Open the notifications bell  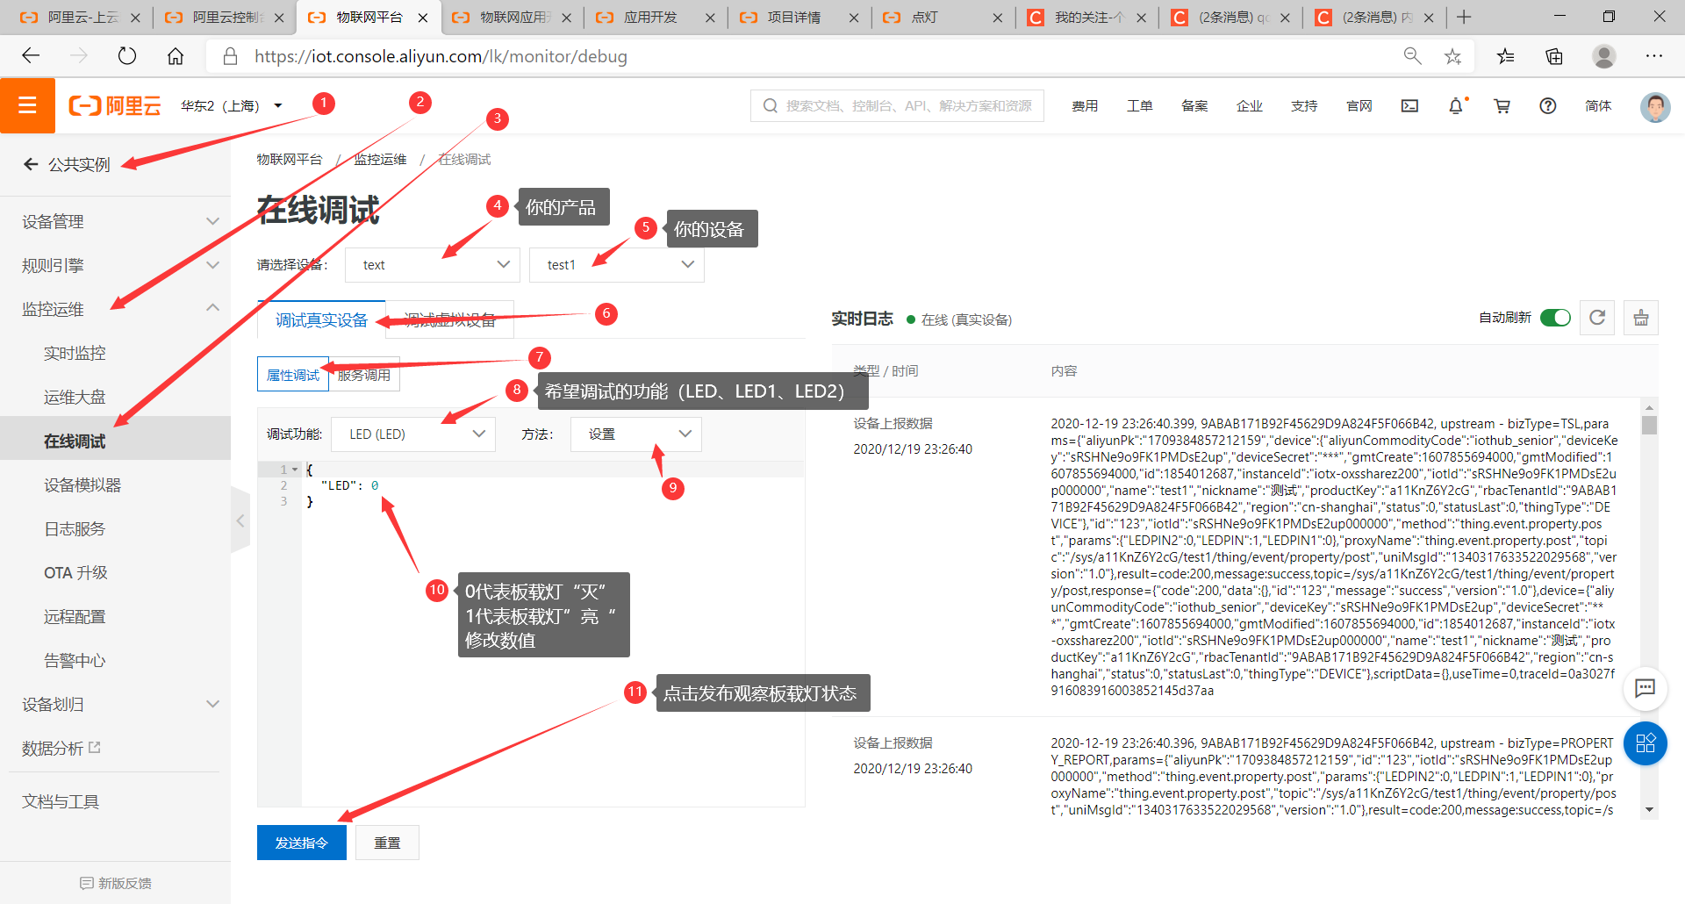[x=1456, y=105]
